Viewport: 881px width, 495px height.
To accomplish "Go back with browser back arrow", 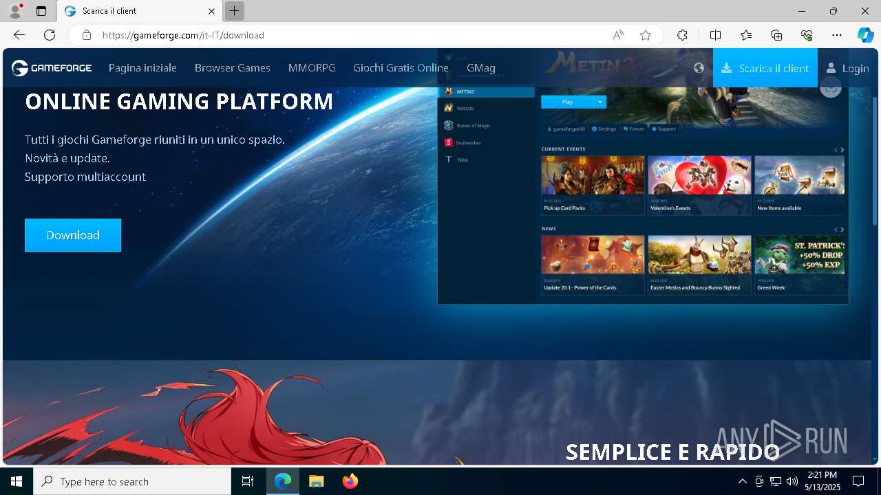I will click(19, 35).
